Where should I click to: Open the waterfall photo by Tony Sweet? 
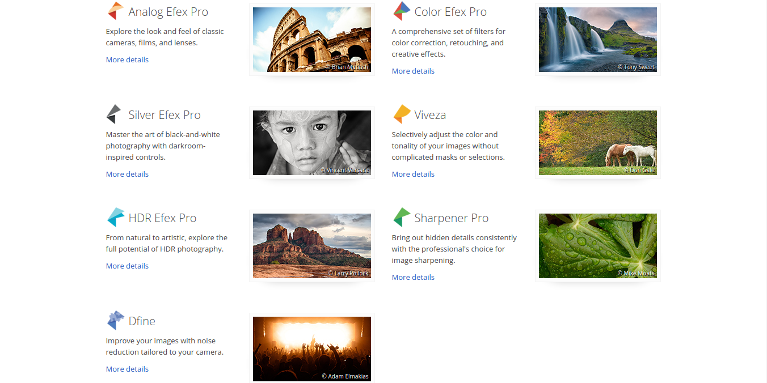[x=597, y=40]
